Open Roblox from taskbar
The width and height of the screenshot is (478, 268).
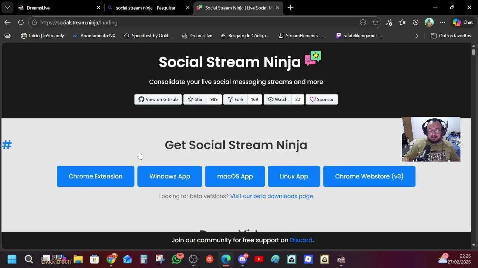[x=308, y=259]
